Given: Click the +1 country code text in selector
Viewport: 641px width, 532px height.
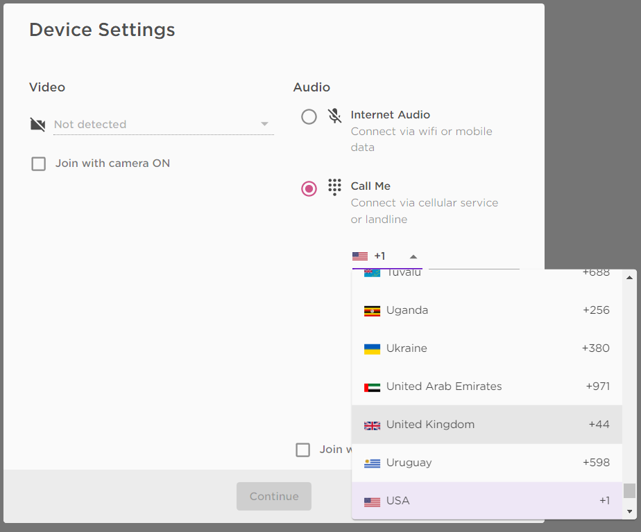Looking at the screenshot, I should (379, 256).
